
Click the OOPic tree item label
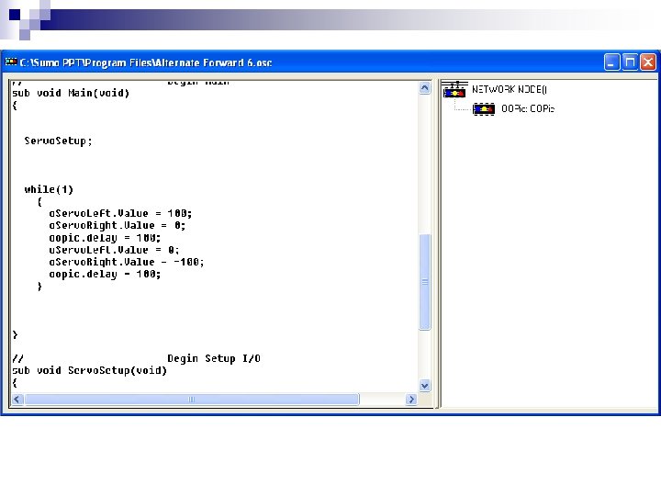tap(528, 108)
